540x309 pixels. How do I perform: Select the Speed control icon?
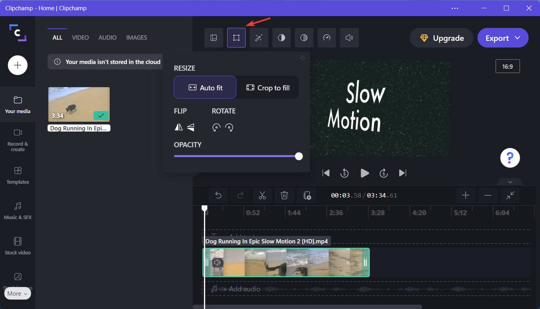327,38
